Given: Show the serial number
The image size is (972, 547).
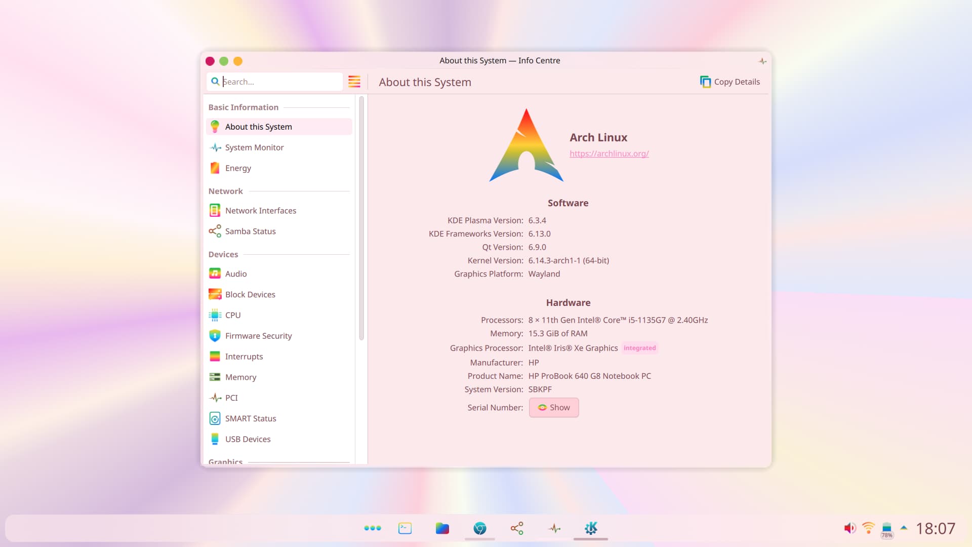Looking at the screenshot, I should pos(554,408).
